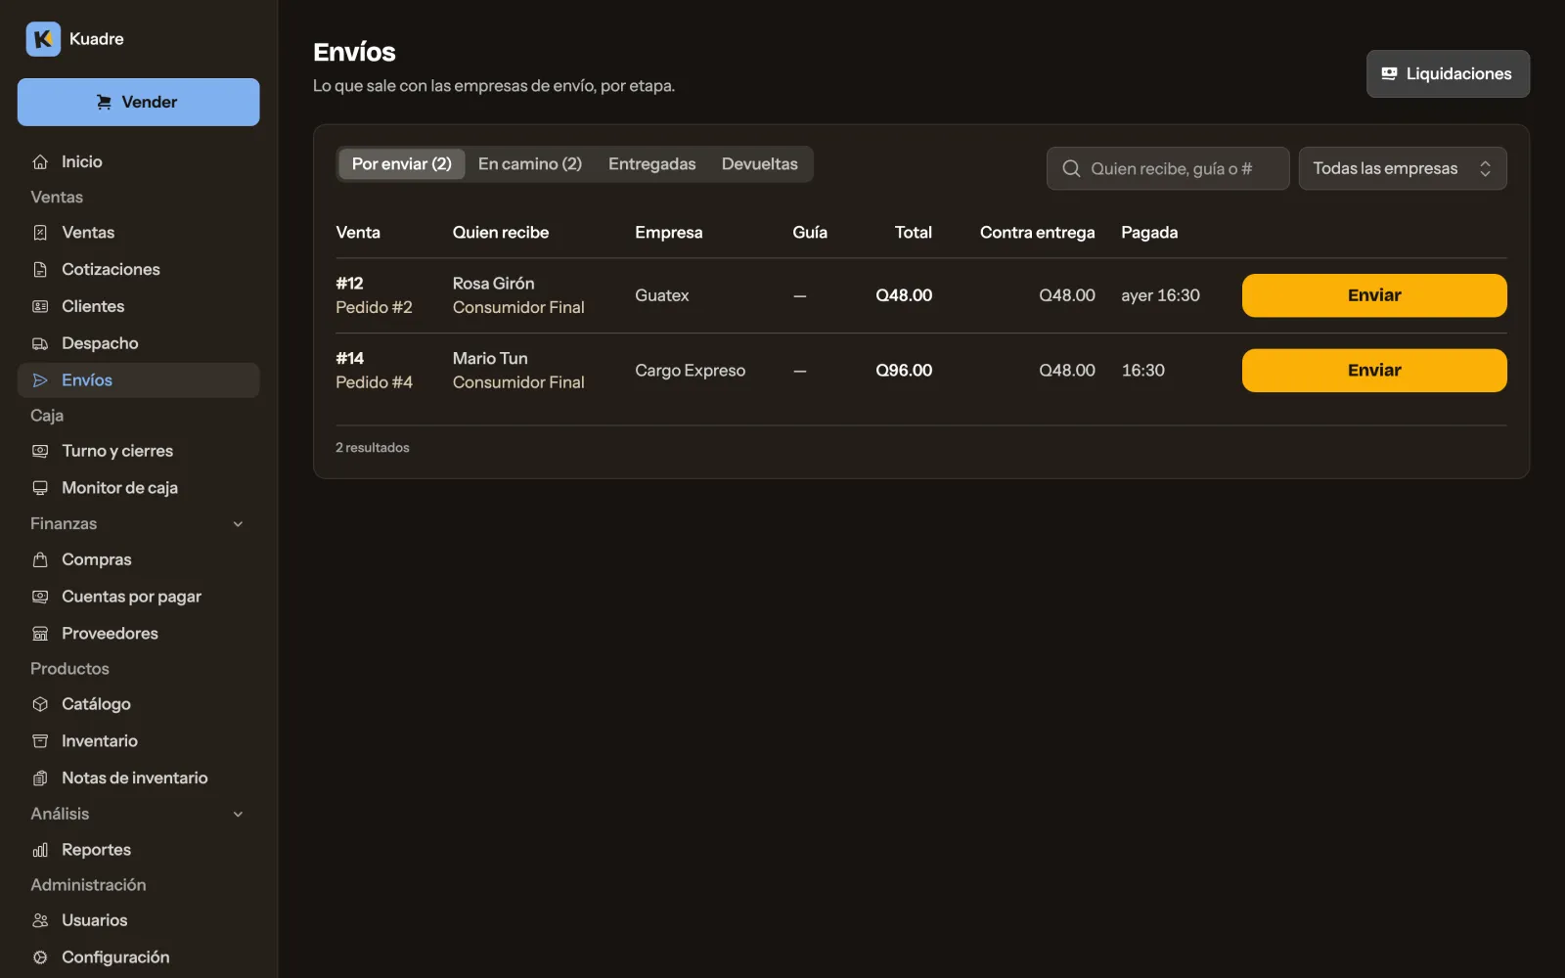Viewport: 1565px width, 978px height.
Task: Click the 2 resultados footer text
Action: 373,448
